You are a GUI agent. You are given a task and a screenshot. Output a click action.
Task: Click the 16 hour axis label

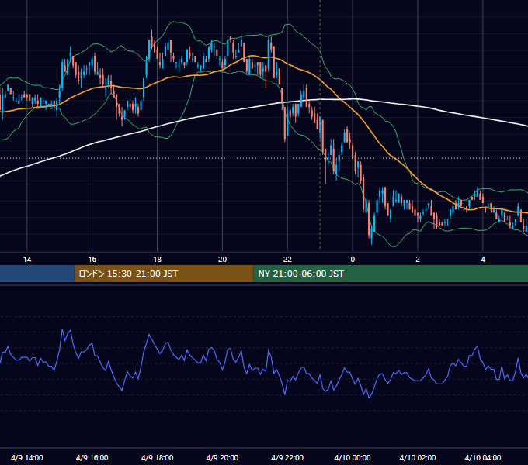(92, 260)
